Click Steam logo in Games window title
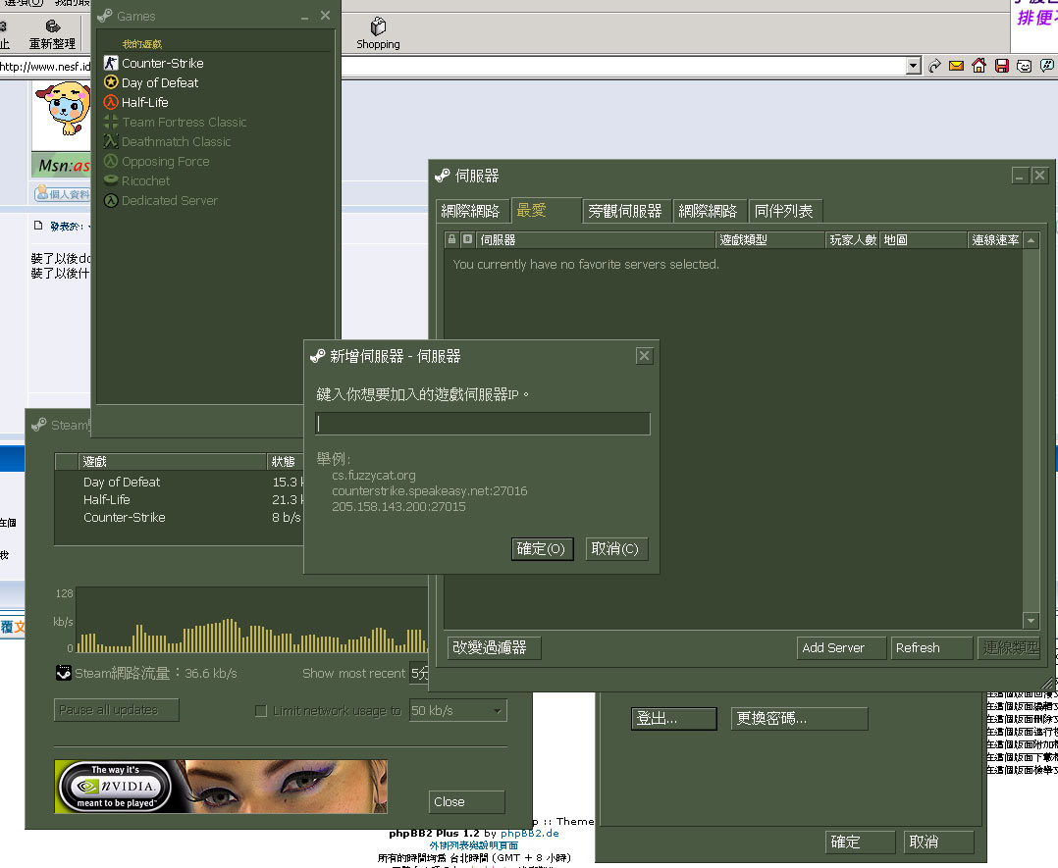This screenshot has width=1058, height=868. [x=105, y=16]
